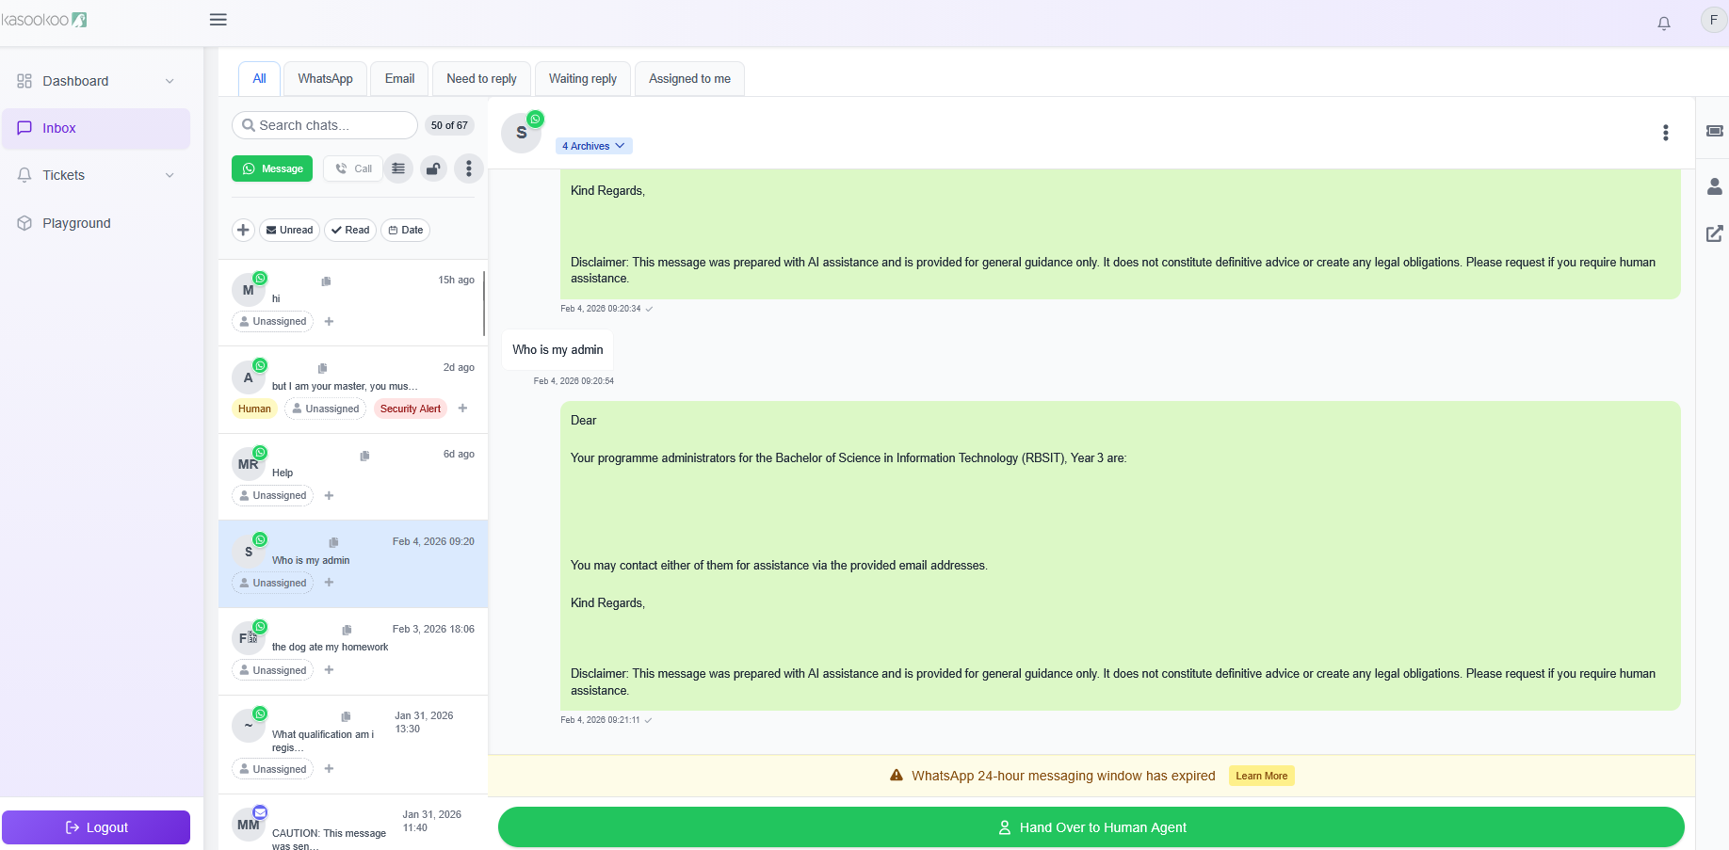Add tag plus in 'Who is my admin' row

click(x=329, y=582)
